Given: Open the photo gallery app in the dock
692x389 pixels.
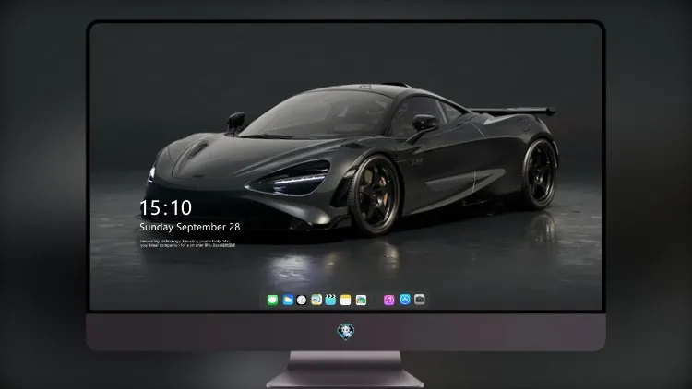Looking at the screenshot, I should coord(361,300).
